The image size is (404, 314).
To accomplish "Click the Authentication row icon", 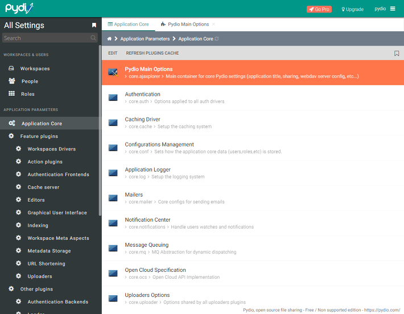I will (113, 97).
